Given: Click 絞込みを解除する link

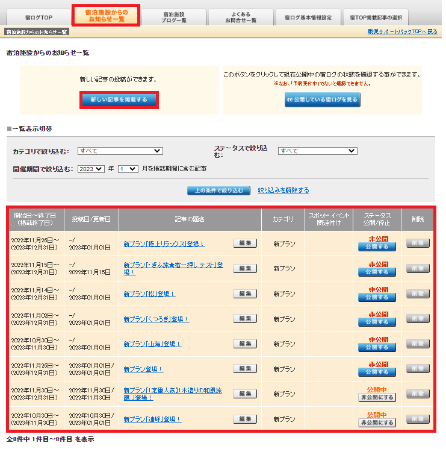Looking at the screenshot, I should (283, 190).
